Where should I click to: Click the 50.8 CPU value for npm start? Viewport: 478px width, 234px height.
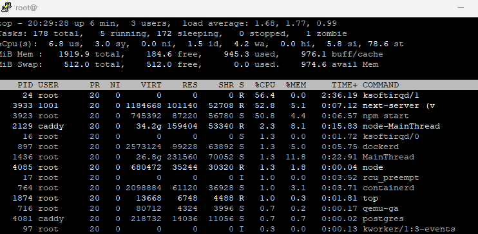tap(265, 116)
